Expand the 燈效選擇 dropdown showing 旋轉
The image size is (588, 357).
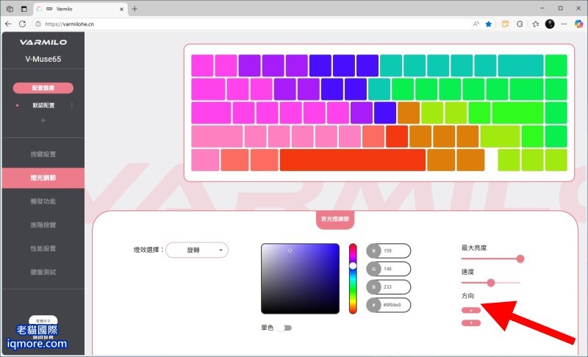point(197,250)
